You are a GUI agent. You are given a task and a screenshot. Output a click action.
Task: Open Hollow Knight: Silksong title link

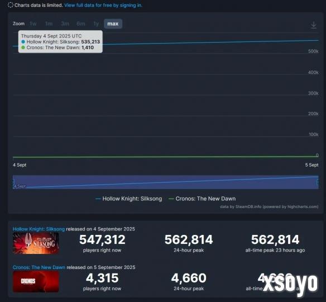coord(39,229)
